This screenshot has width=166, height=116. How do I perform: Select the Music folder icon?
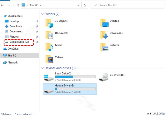click(49, 47)
